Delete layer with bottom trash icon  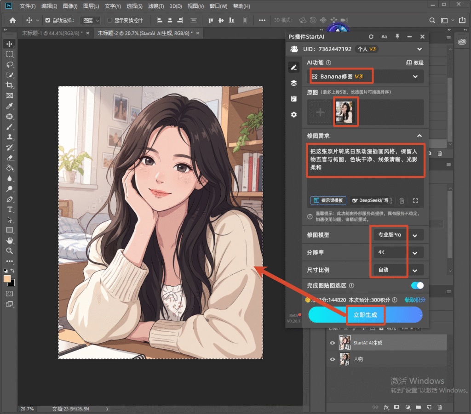[x=440, y=407]
